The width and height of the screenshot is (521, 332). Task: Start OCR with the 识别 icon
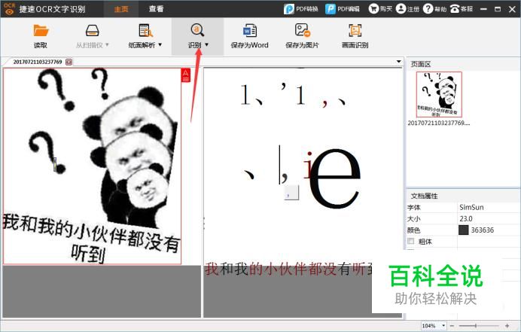(197, 30)
